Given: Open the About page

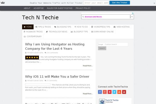Looking at the screenshot, I should tap(27, 8).
